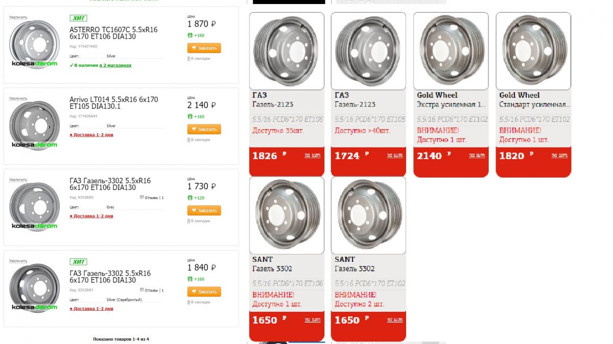Image resolution: width=613 pixels, height=344 pixels.
Task: Open reviews for the Grey Газель-3302 wheel
Action: click(152, 198)
